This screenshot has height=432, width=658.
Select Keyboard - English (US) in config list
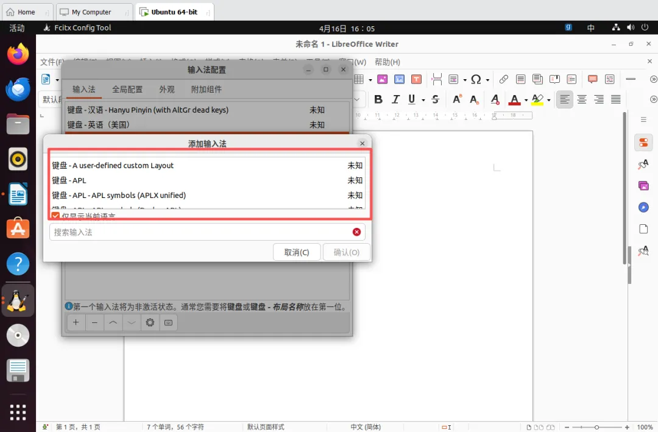pyautogui.click(x=207, y=125)
